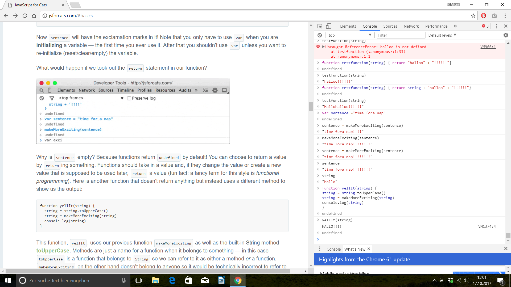Screen dimensions: 511x287
Task: Select the drawer Console tab
Action: point(333,249)
